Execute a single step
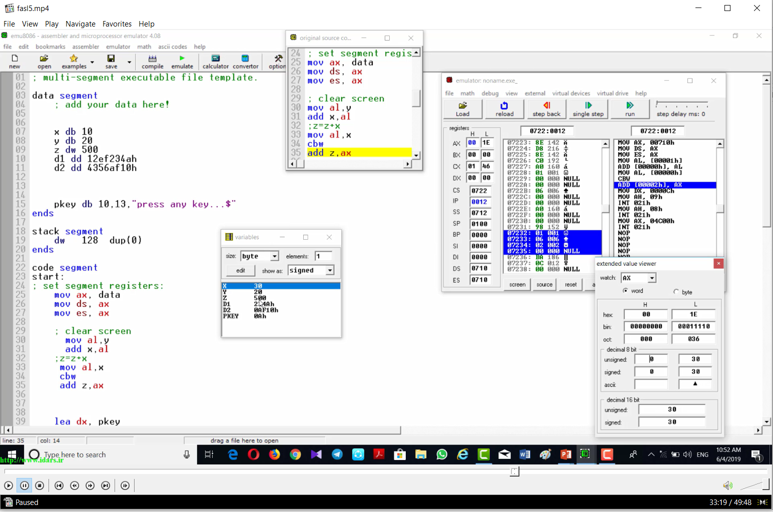This screenshot has width=773, height=512. tap(588, 109)
